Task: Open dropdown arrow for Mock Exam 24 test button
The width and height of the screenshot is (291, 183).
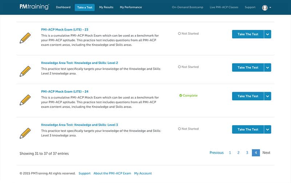Action: pyautogui.click(x=267, y=96)
